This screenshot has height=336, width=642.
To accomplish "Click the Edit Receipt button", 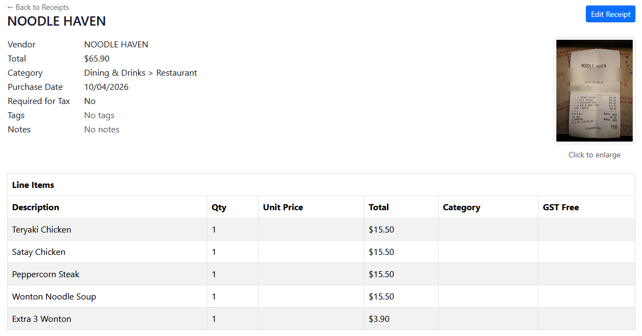I will point(610,14).
